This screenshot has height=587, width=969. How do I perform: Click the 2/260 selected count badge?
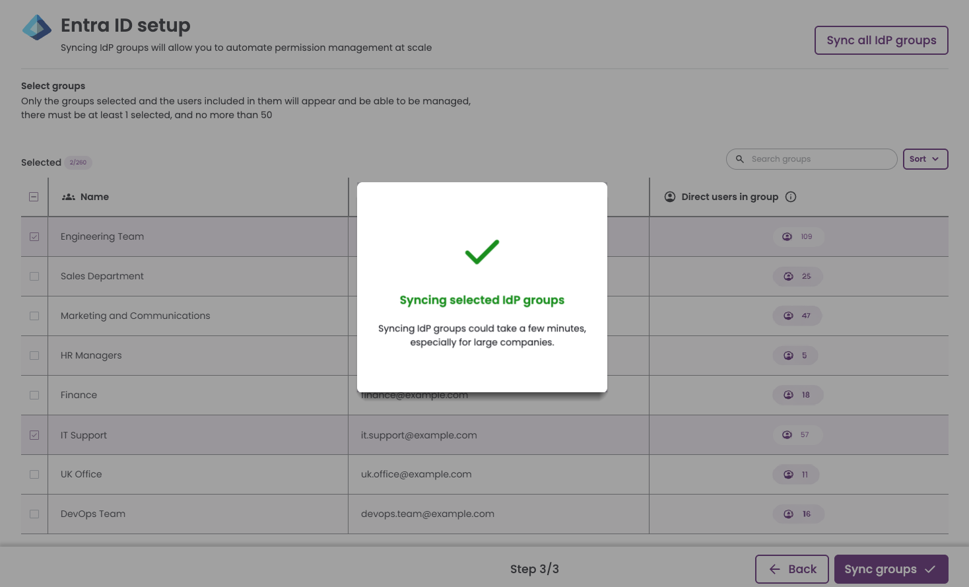(78, 162)
